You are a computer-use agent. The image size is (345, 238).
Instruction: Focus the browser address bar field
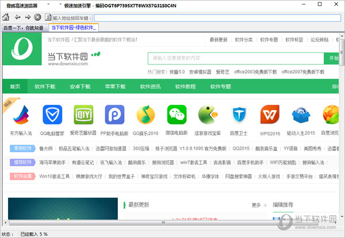tap(217, 18)
